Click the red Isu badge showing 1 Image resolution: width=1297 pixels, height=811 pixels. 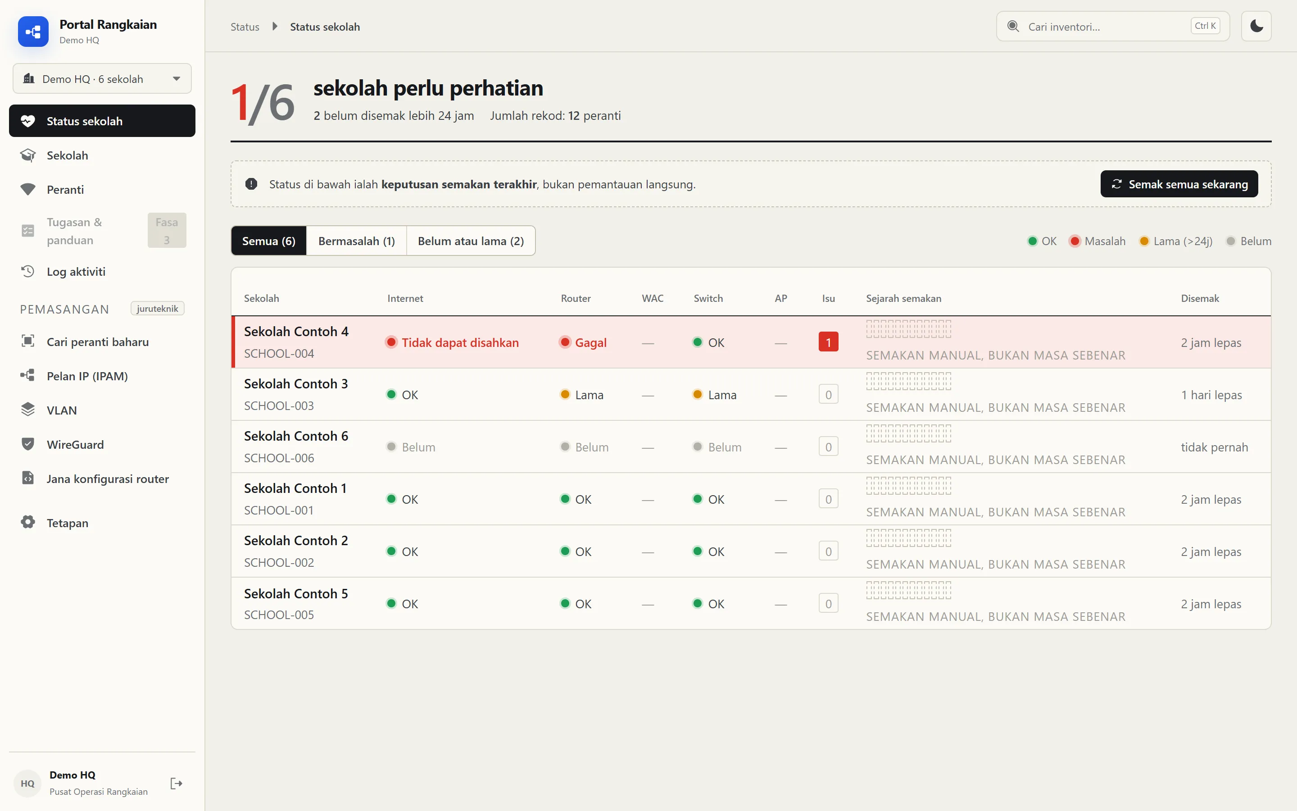(828, 342)
